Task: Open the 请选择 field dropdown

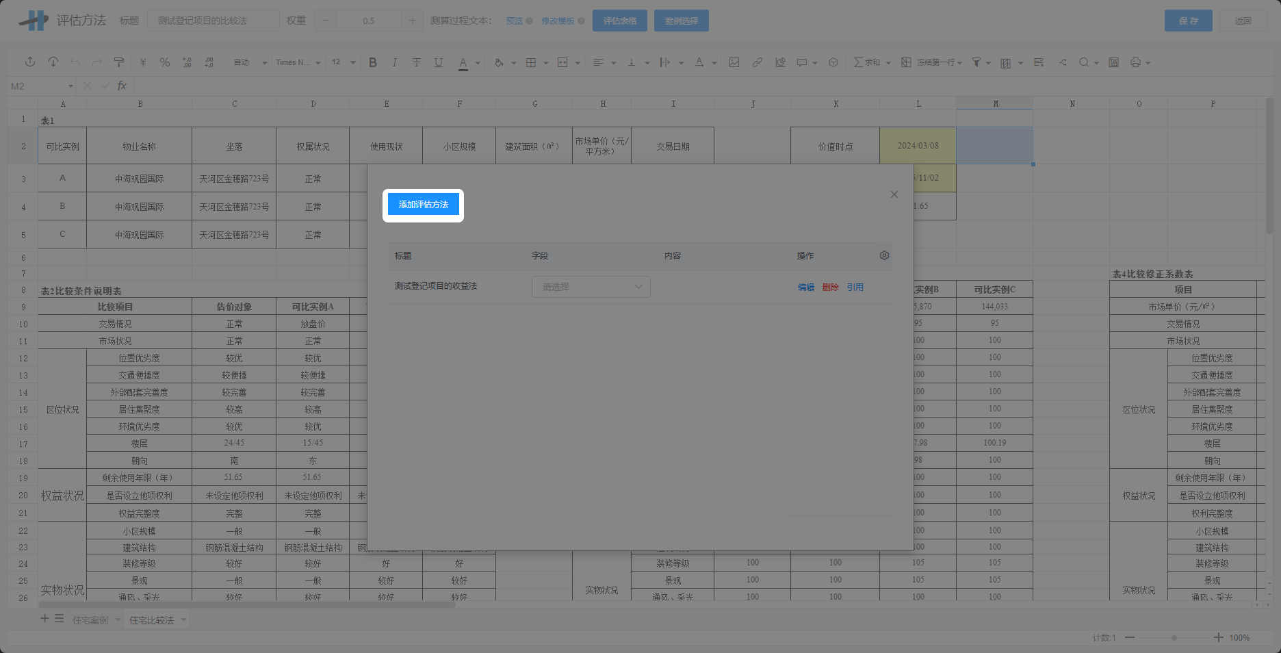Action: point(591,287)
